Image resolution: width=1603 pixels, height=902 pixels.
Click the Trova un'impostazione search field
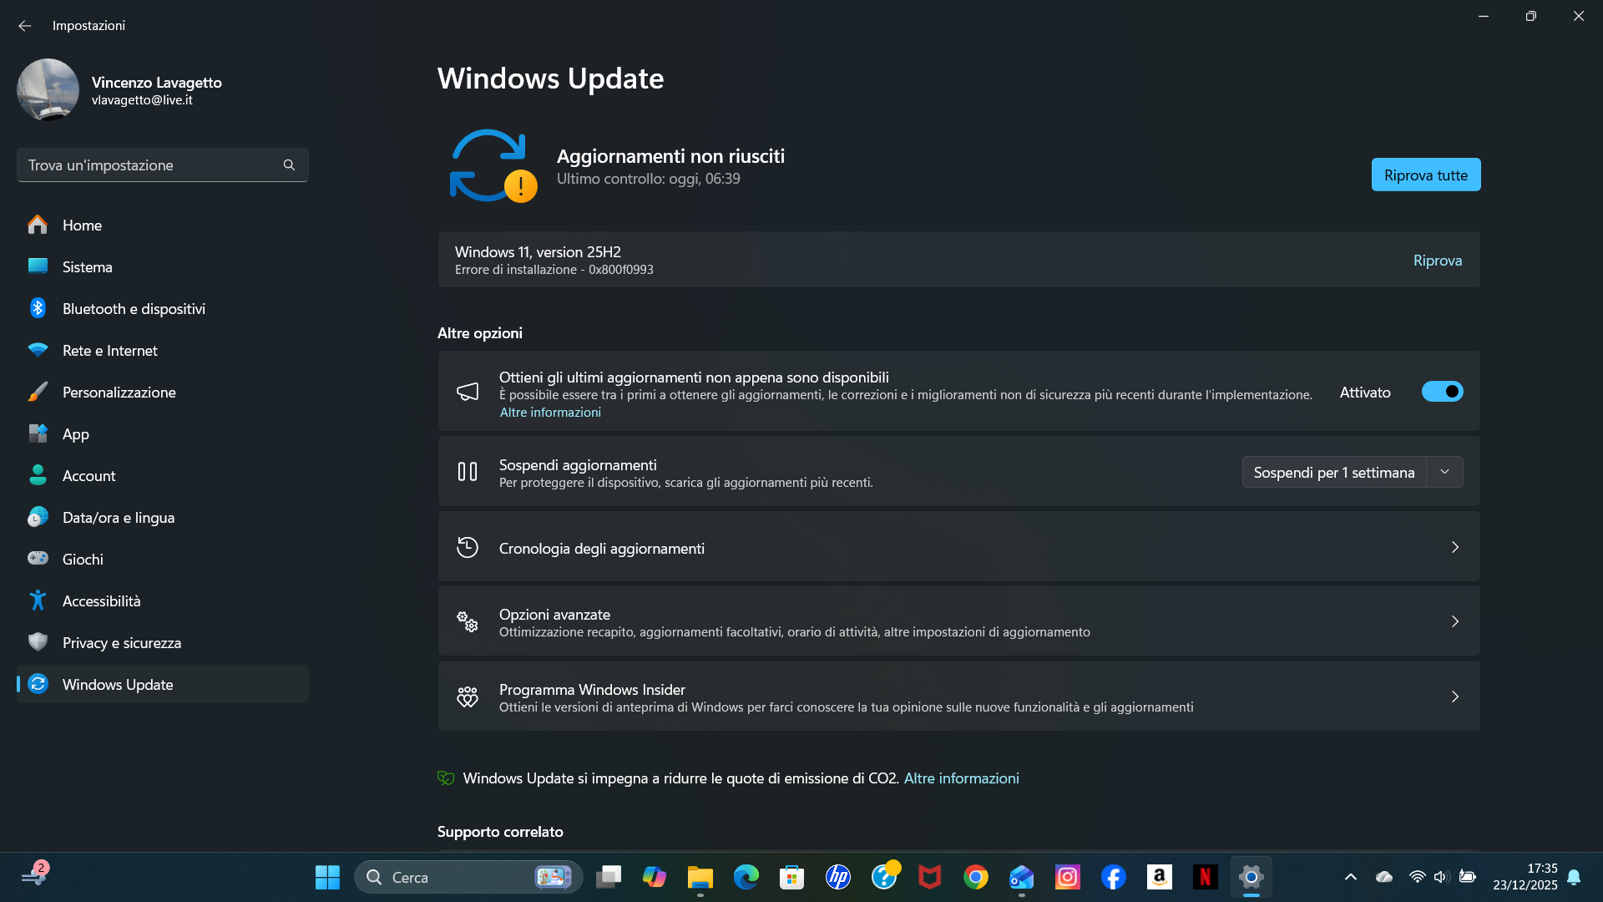coord(150,165)
